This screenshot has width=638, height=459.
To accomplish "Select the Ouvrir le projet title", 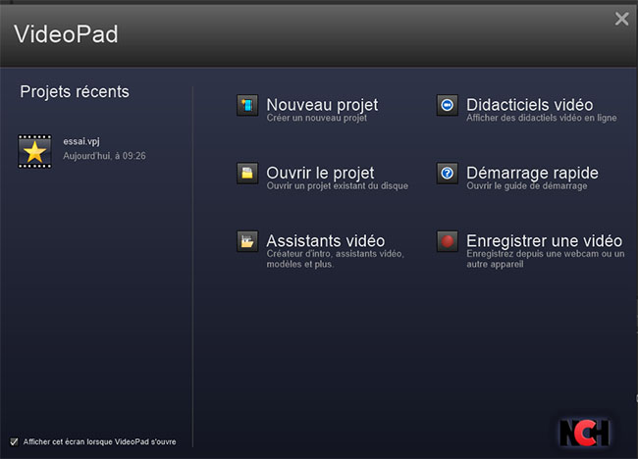I will click(x=320, y=174).
